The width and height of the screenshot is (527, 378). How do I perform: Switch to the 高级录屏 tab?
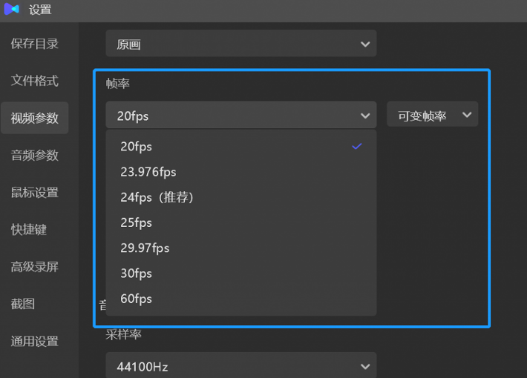coord(34,267)
